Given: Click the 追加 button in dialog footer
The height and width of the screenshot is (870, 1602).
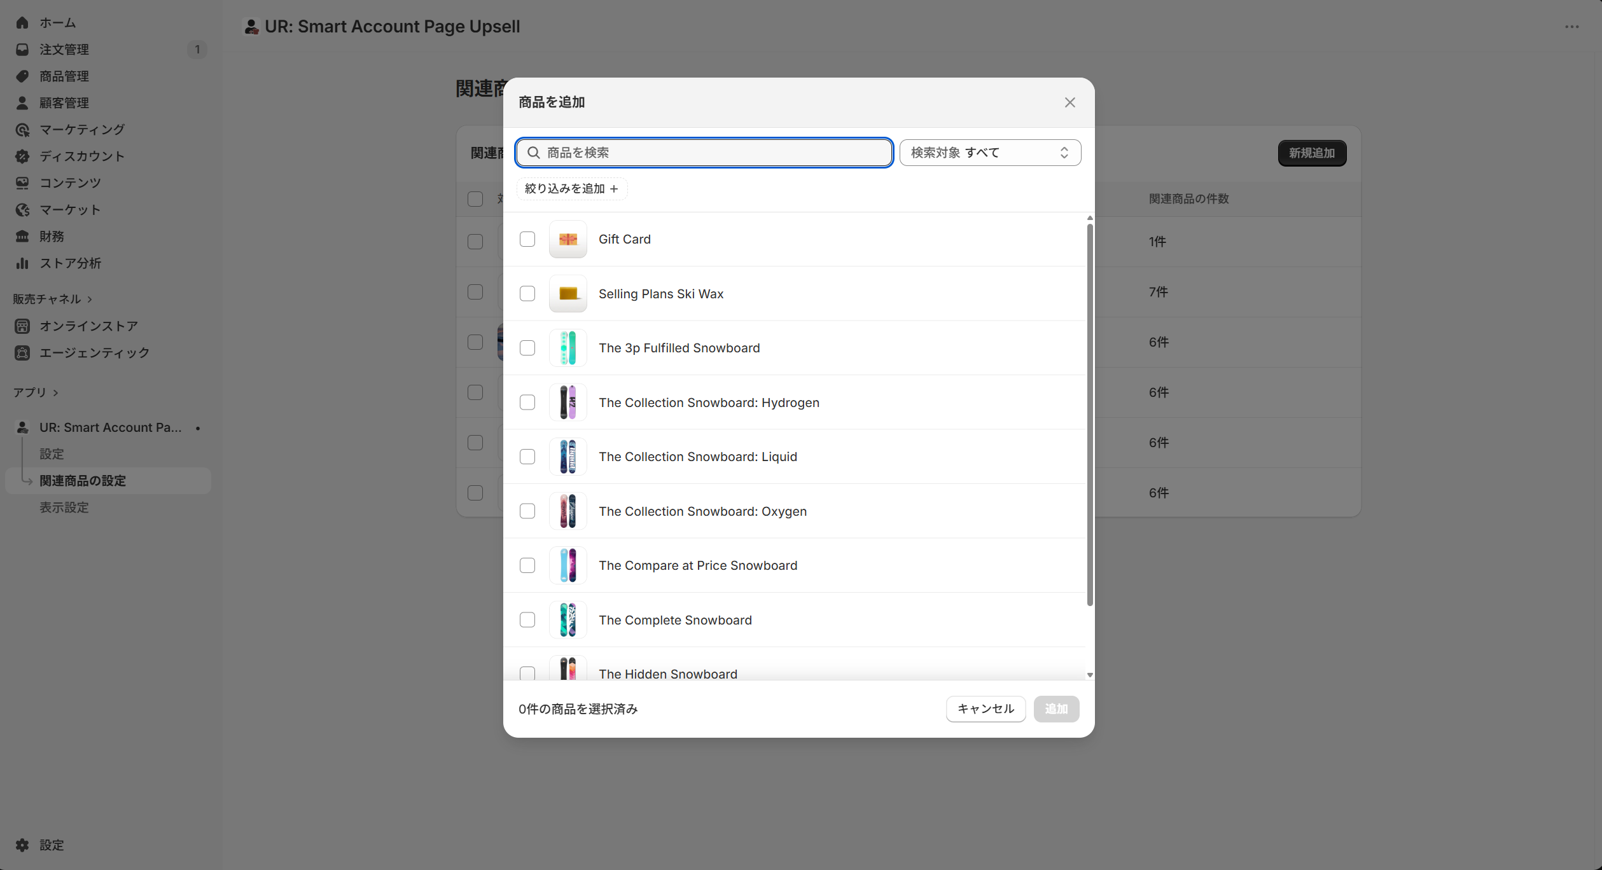Looking at the screenshot, I should [x=1056, y=709].
